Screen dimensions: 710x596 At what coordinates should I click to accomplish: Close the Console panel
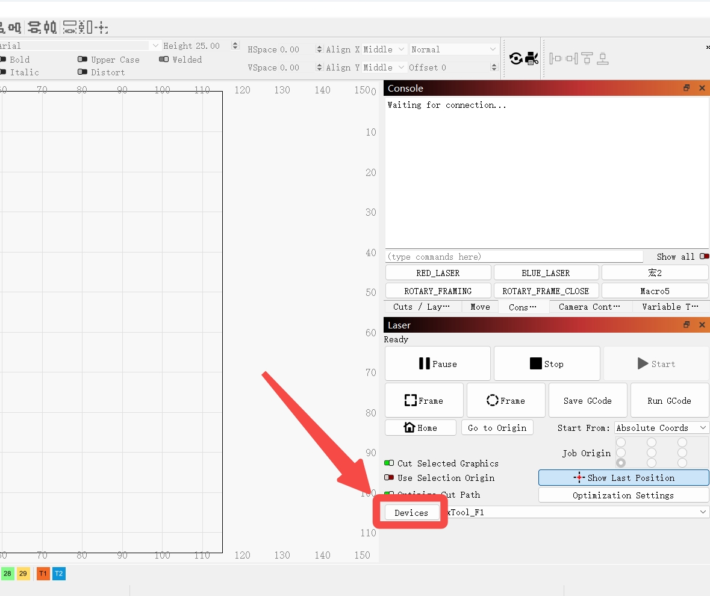click(702, 88)
